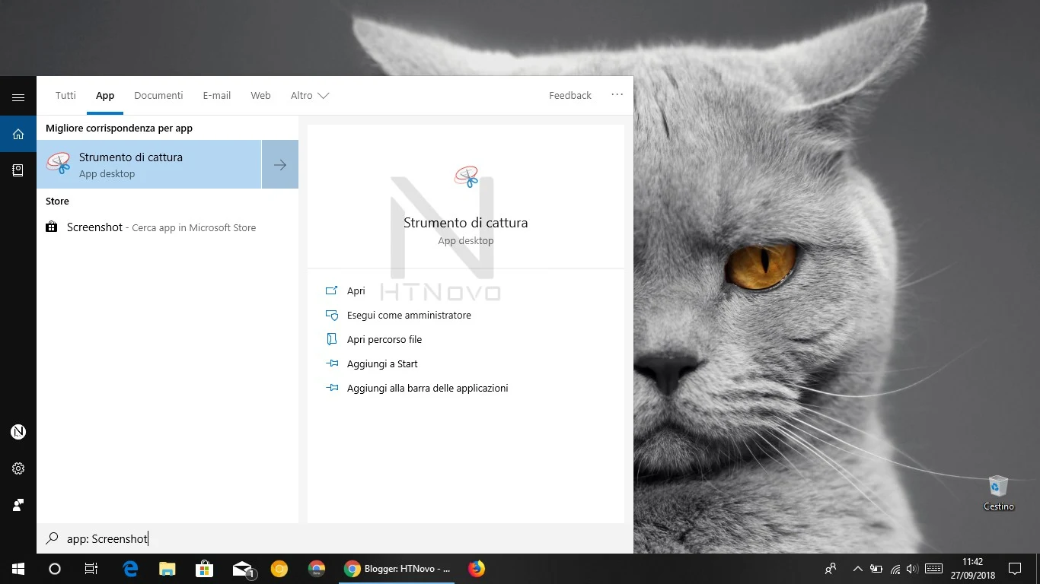
Task: Expand the hamburger menu in search sidebar
Action: coord(18,97)
